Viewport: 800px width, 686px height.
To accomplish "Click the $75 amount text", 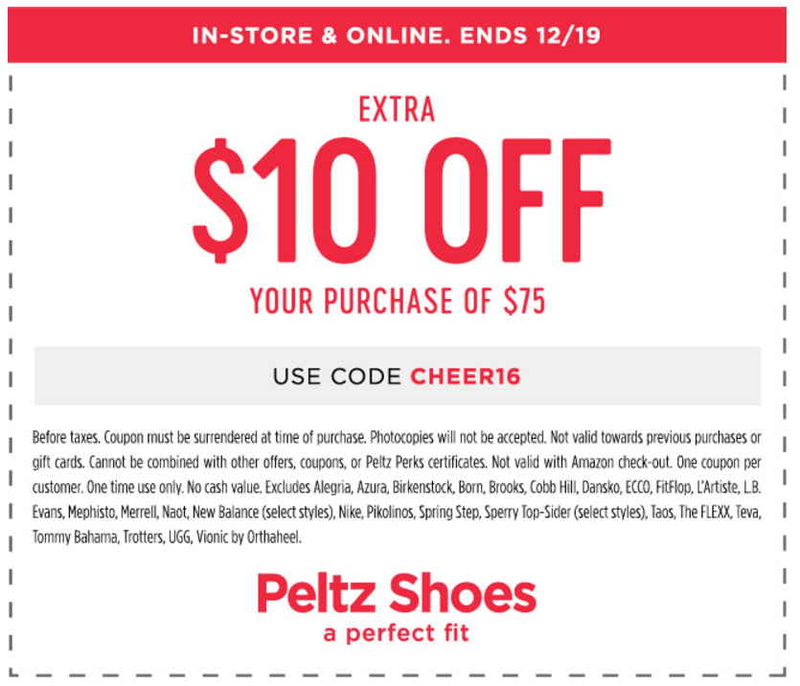I will [x=524, y=301].
